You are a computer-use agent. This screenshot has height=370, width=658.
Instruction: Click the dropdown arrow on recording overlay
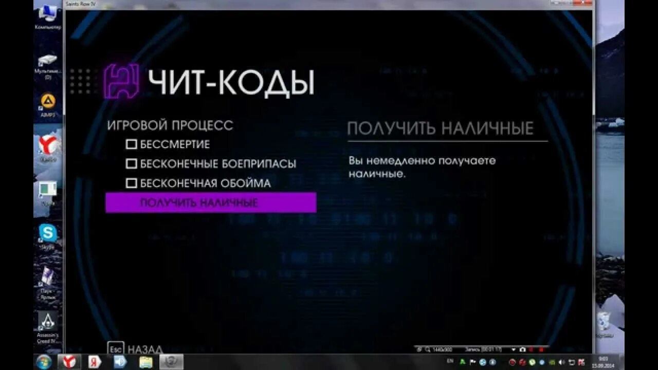click(513, 349)
